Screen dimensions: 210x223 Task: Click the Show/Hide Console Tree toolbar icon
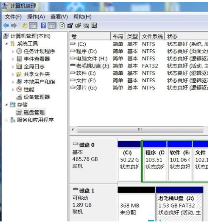(33, 26)
